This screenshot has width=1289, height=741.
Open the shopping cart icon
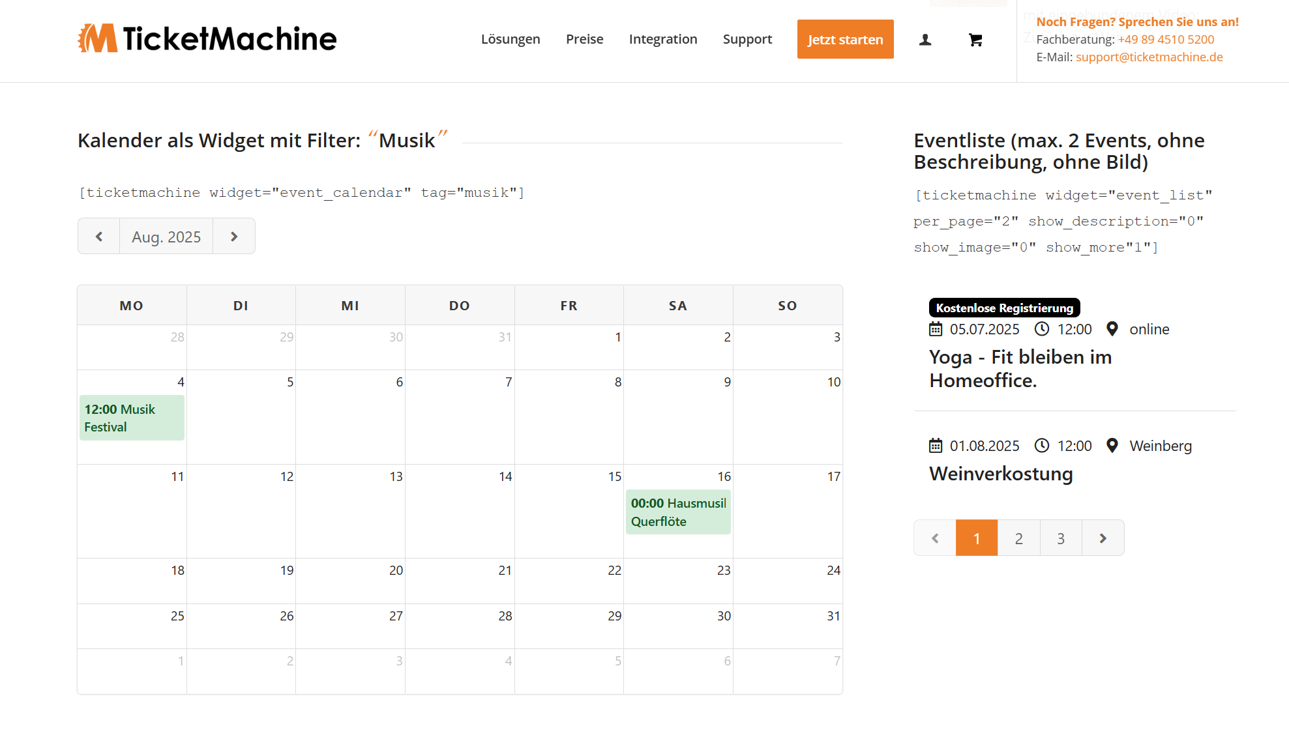[x=975, y=40]
